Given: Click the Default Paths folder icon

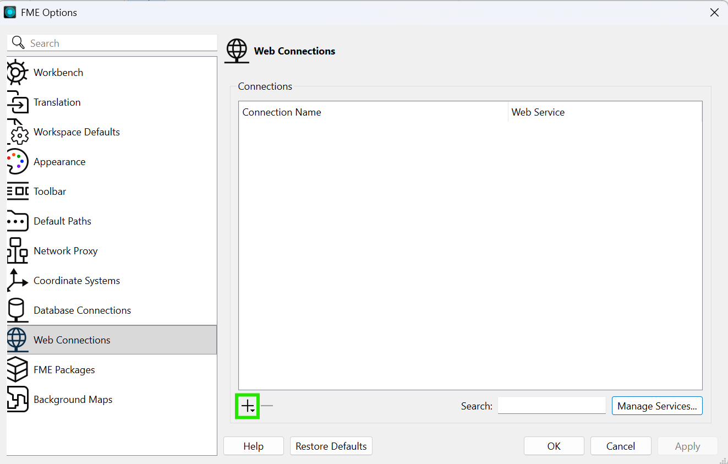Looking at the screenshot, I should coord(17,221).
